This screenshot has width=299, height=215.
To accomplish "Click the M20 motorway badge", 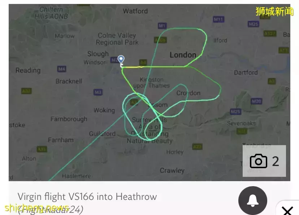I will (256, 101).
